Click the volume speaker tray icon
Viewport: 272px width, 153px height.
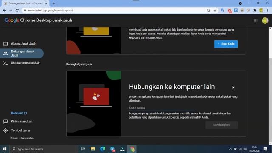pos(245,149)
